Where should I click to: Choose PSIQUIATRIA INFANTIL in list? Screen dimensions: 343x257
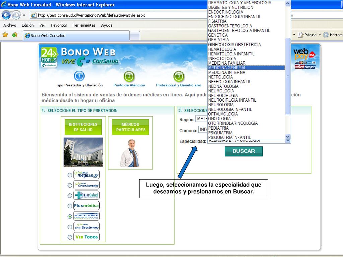246,137
